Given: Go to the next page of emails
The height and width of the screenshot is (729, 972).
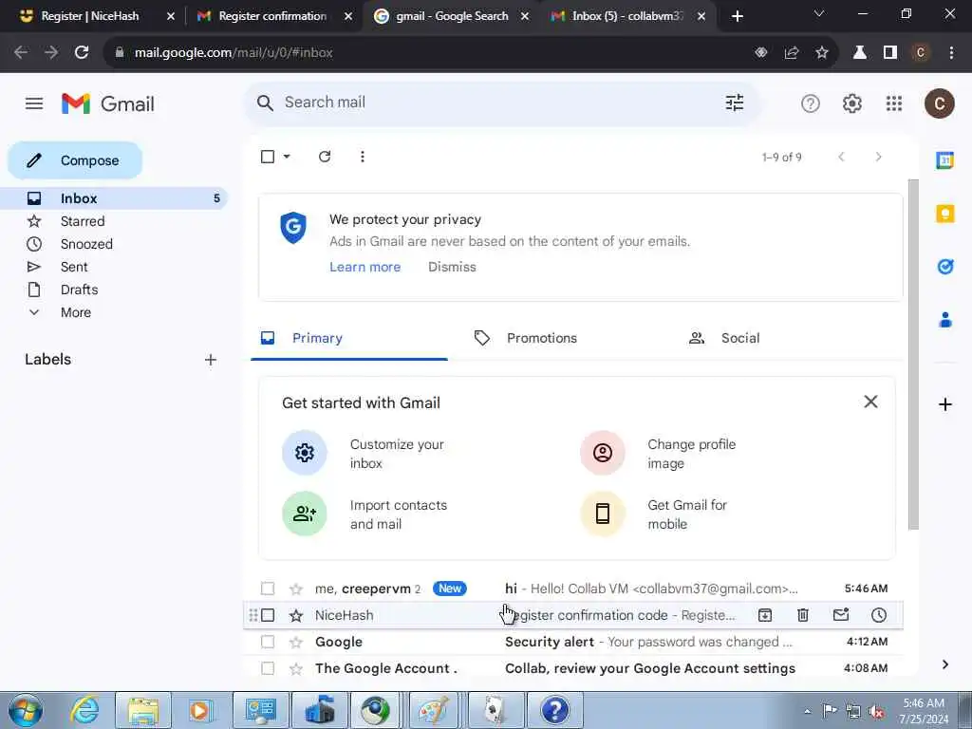Looking at the screenshot, I should click(878, 157).
